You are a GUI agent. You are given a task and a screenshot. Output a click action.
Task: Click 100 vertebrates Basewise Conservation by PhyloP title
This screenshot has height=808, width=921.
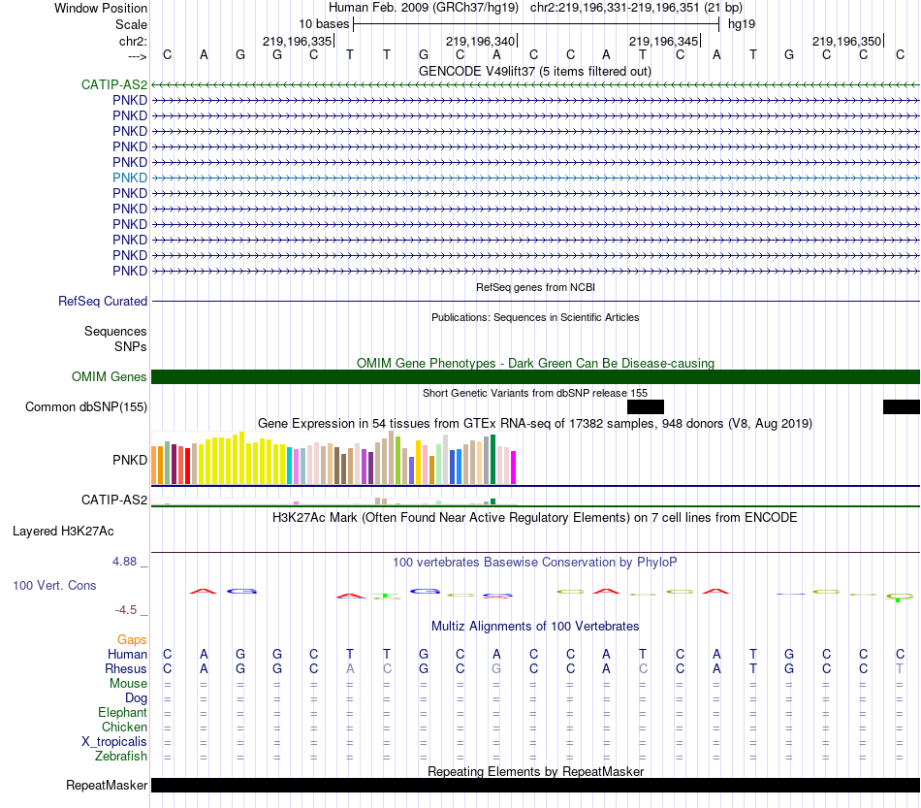click(535, 563)
